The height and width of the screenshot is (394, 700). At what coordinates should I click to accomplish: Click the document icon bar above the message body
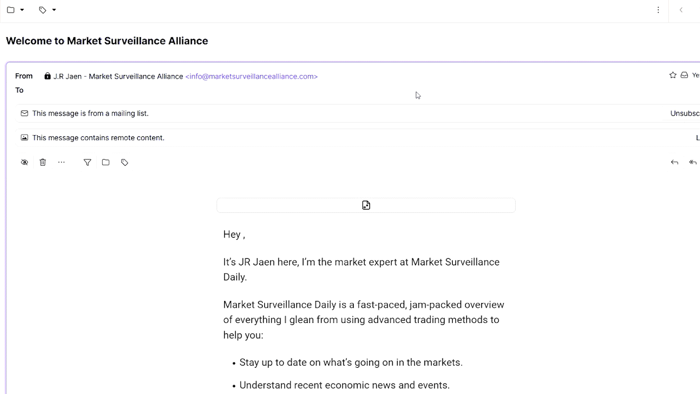point(366,205)
